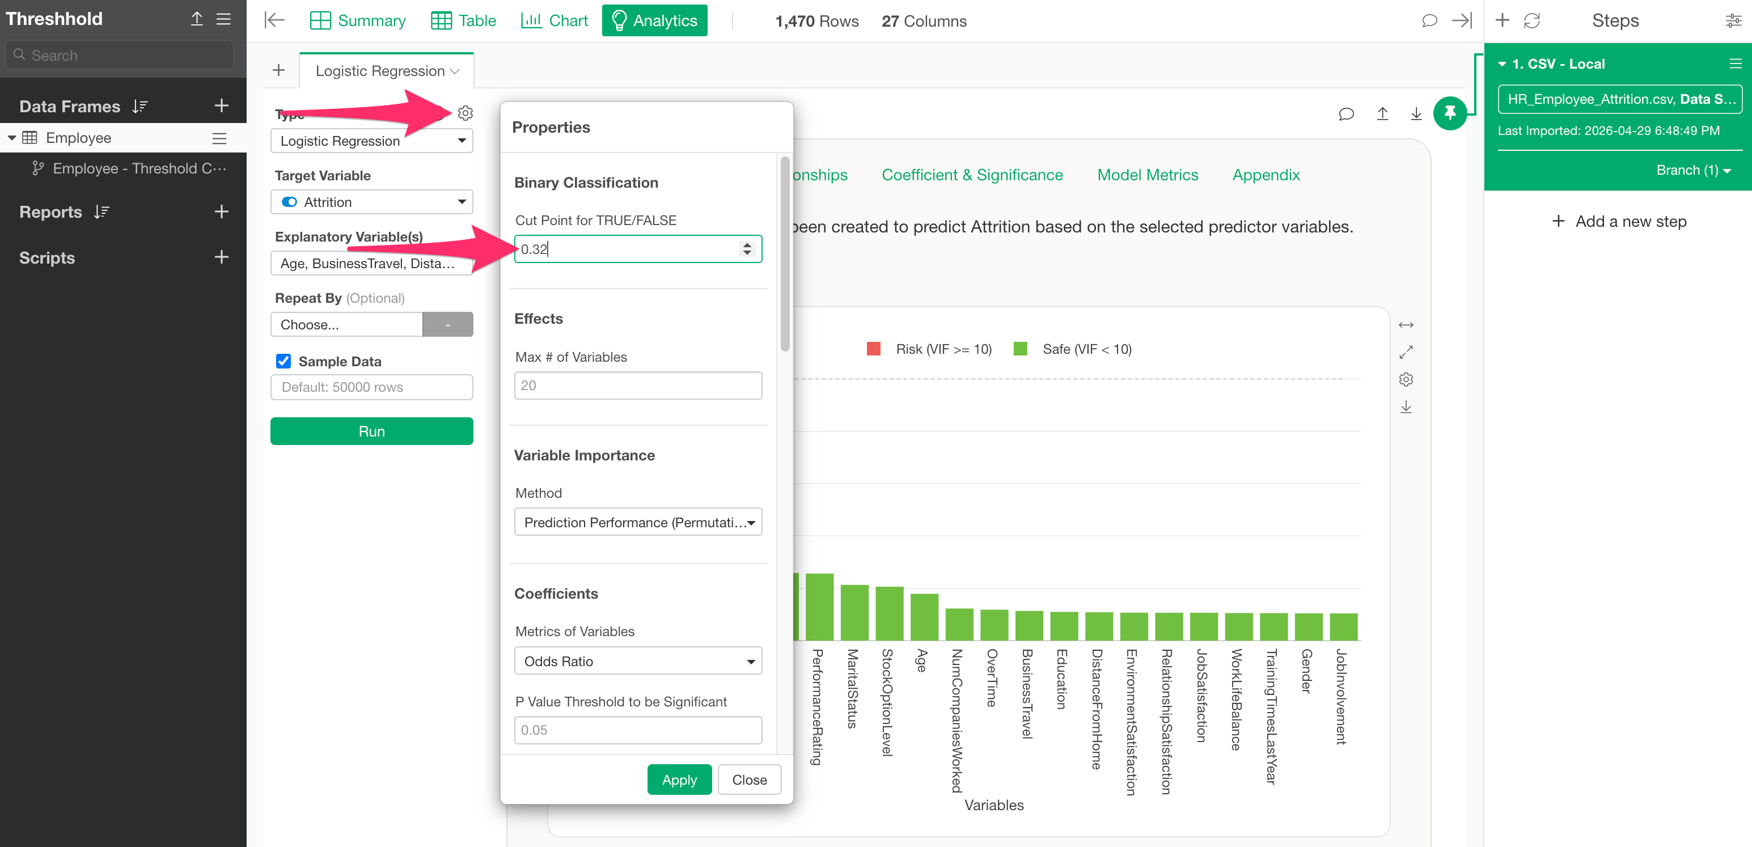Open the Variable Importance Method dropdown
The width and height of the screenshot is (1752, 847).
tap(637, 522)
